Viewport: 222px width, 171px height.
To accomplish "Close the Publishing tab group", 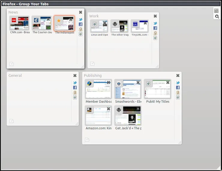I will pos(178,75).
